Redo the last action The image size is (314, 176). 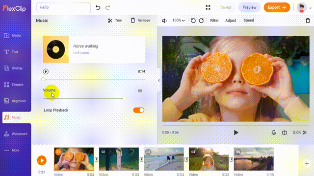coord(108,8)
